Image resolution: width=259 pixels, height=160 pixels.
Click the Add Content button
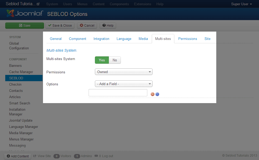18,156
